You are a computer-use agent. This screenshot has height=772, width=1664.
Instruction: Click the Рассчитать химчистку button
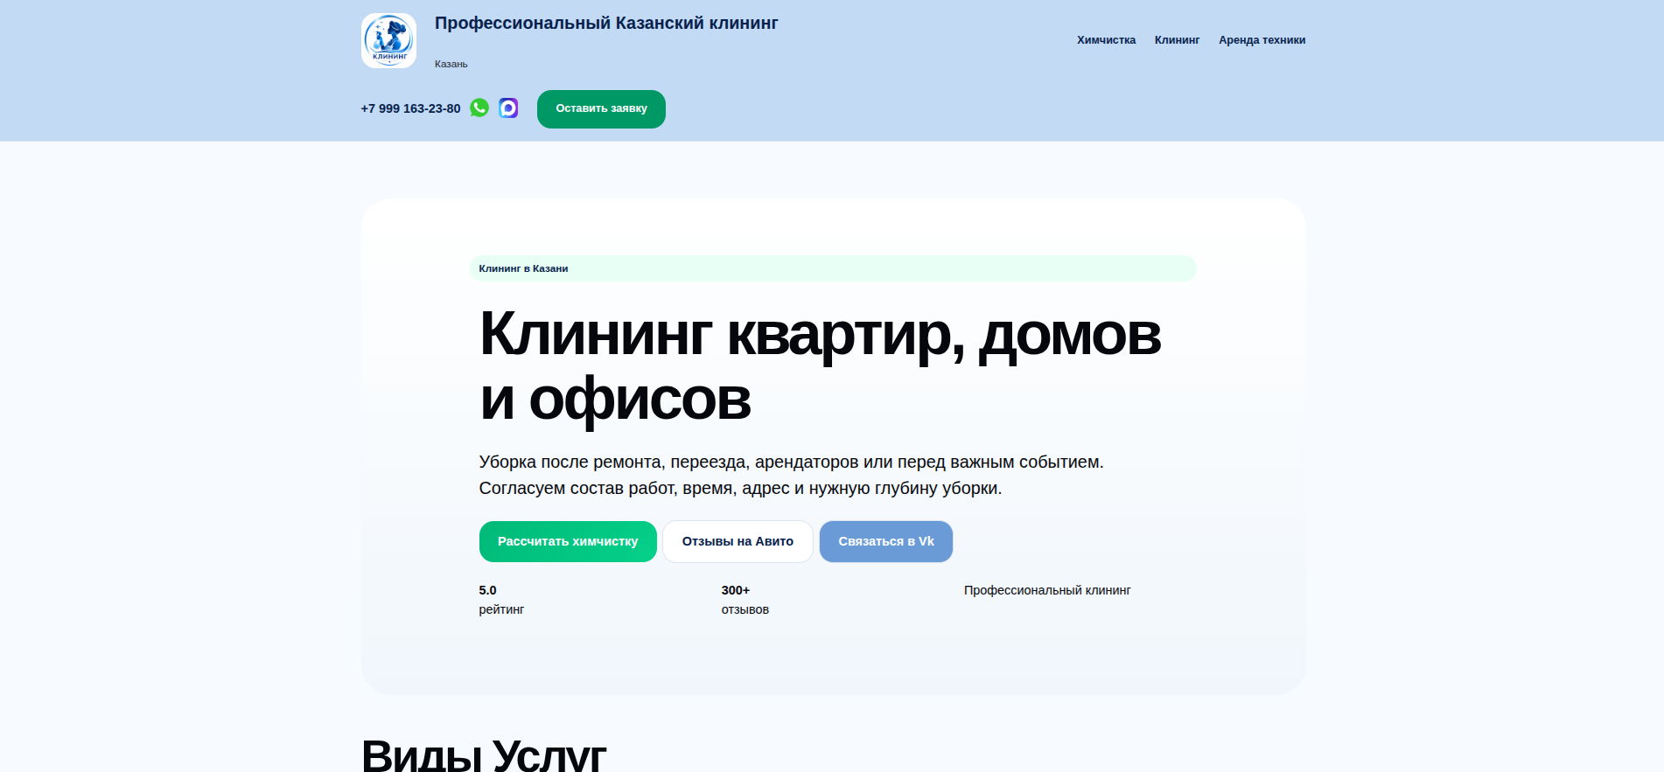[x=568, y=541]
